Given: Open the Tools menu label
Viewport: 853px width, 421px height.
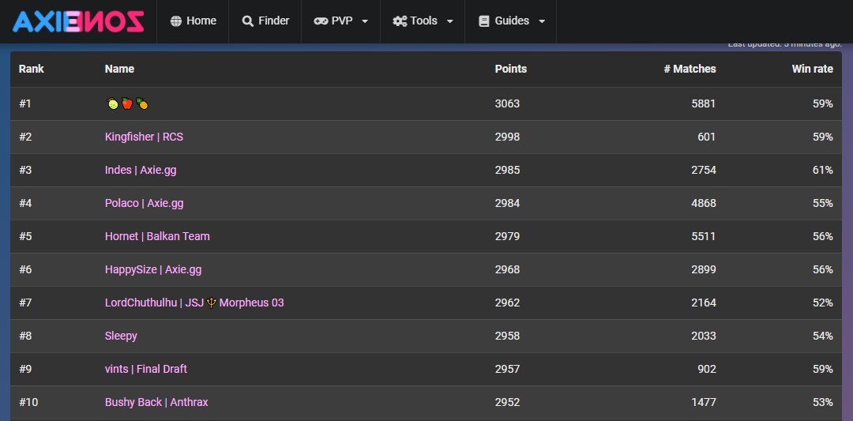Looking at the screenshot, I should click(424, 21).
